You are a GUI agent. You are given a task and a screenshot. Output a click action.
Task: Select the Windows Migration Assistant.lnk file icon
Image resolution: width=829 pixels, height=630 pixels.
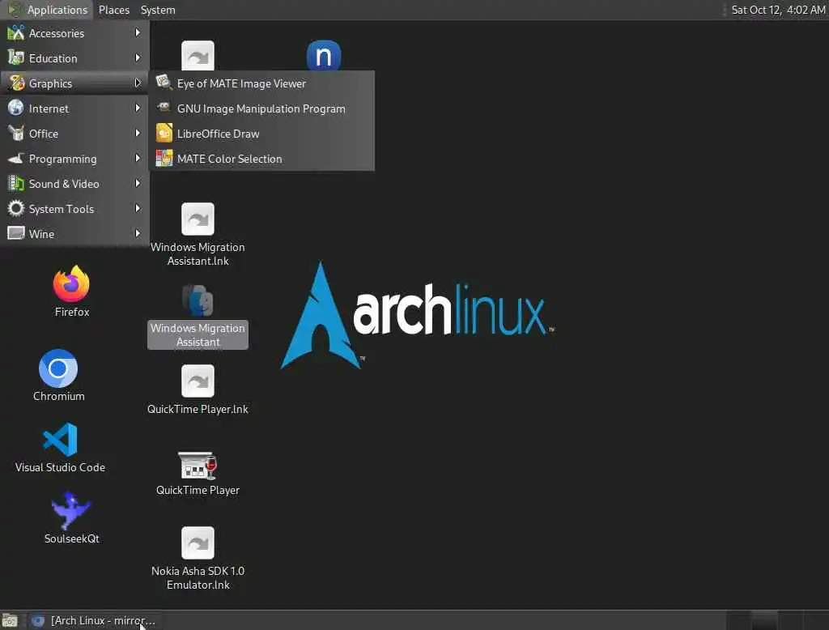(x=198, y=219)
